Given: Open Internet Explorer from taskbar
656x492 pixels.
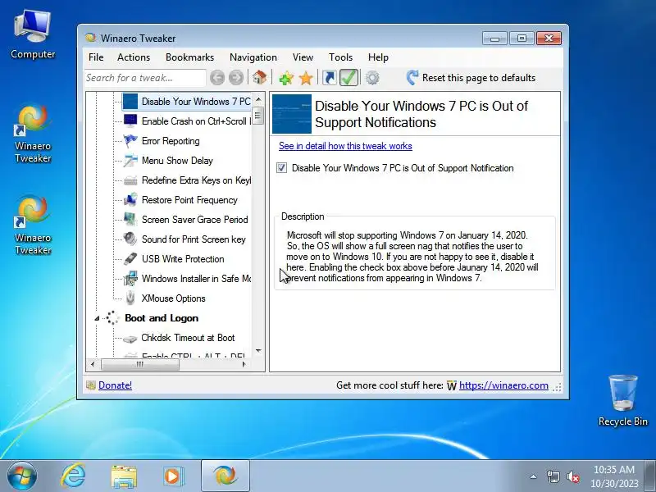Looking at the screenshot, I should 73,476.
